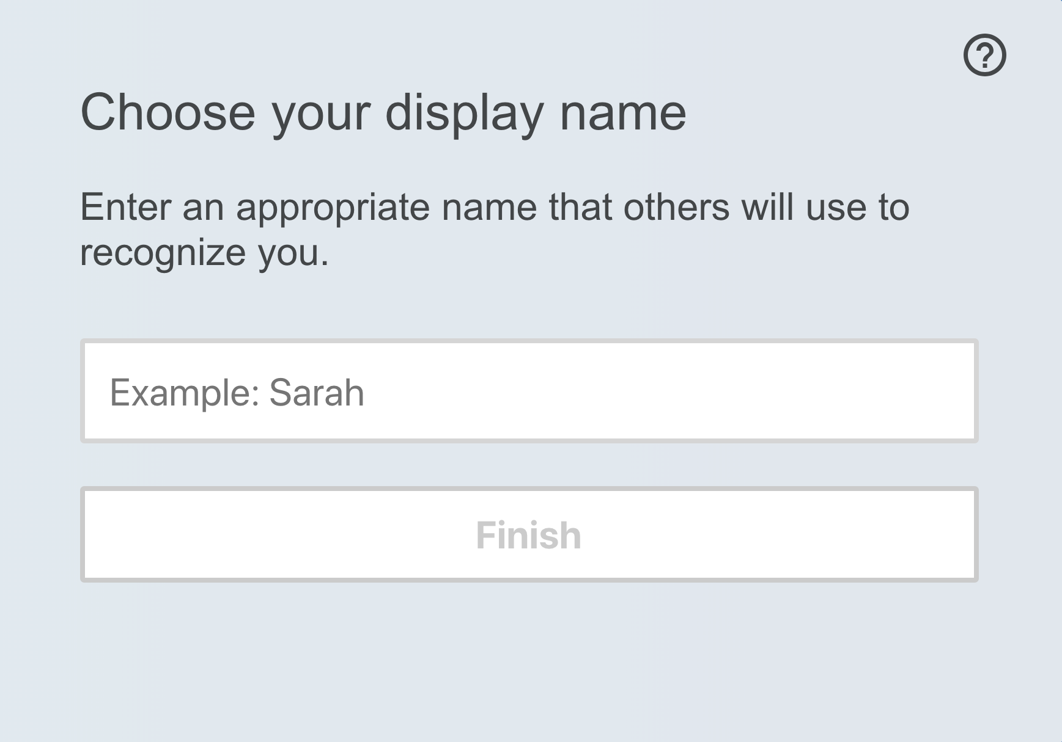The width and height of the screenshot is (1062, 742).
Task: Open help via the question mark button
Action: pyautogui.click(x=984, y=55)
